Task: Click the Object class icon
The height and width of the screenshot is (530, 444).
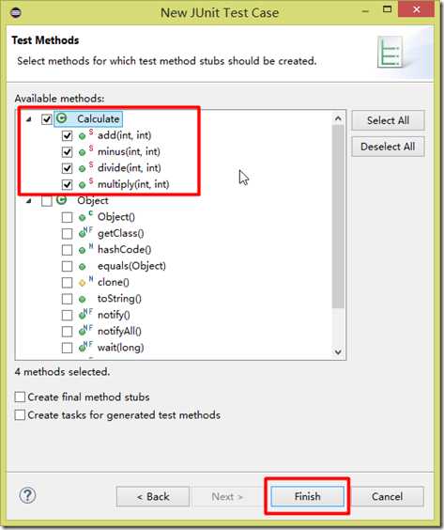Action: click(x=61, y=200)
